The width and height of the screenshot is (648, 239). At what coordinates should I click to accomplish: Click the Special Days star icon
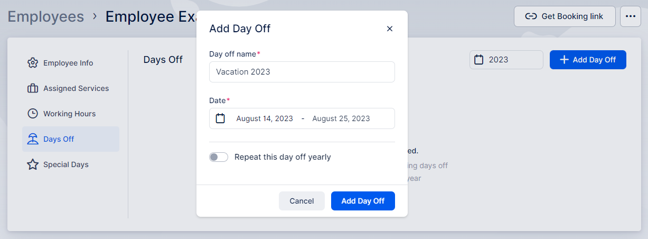coord(33,164)
